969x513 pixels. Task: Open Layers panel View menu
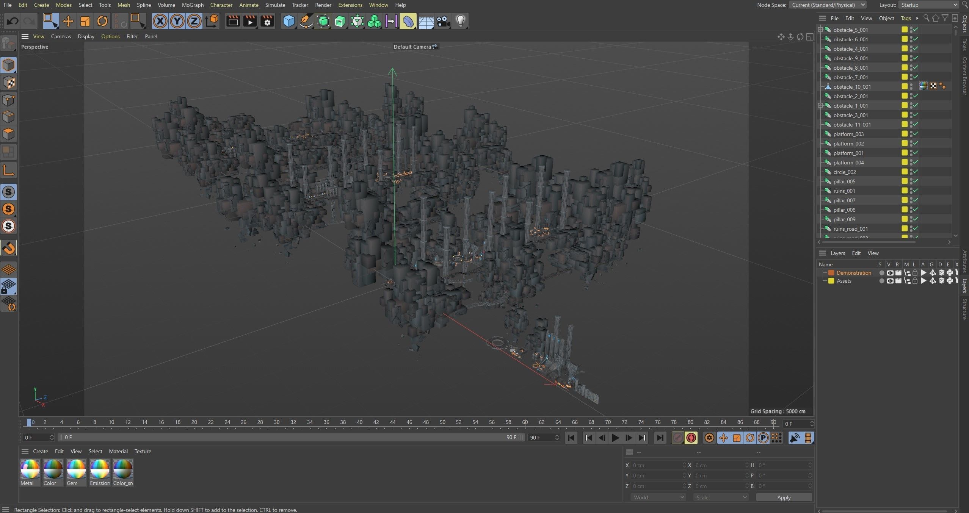(873, 253)
